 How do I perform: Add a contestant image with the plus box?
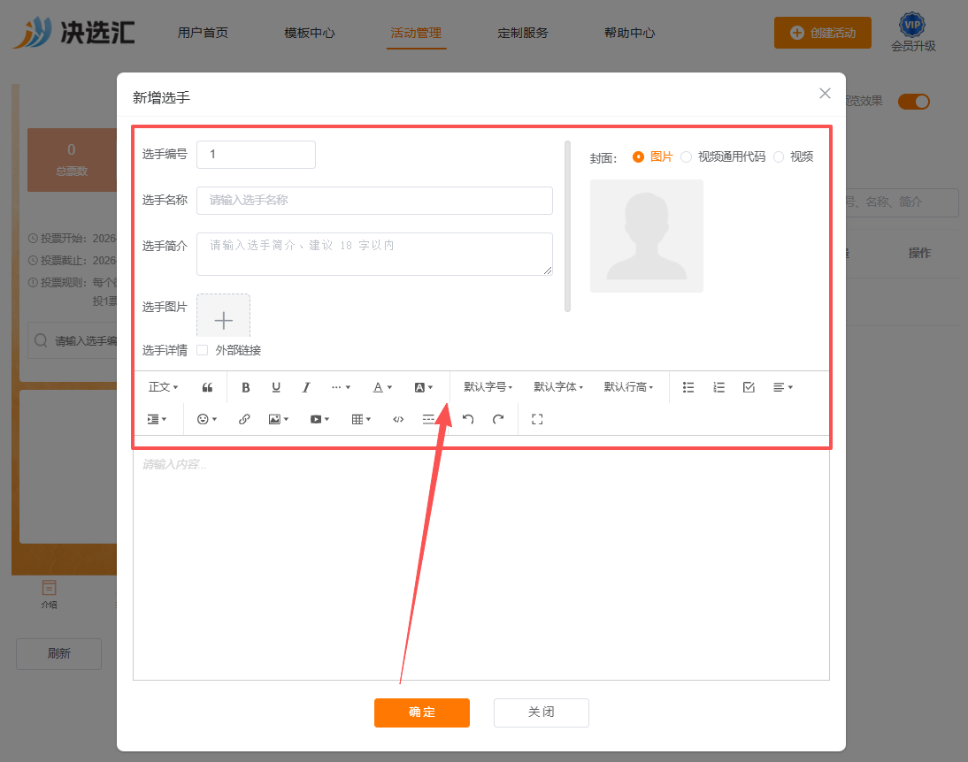pos(224,316)
